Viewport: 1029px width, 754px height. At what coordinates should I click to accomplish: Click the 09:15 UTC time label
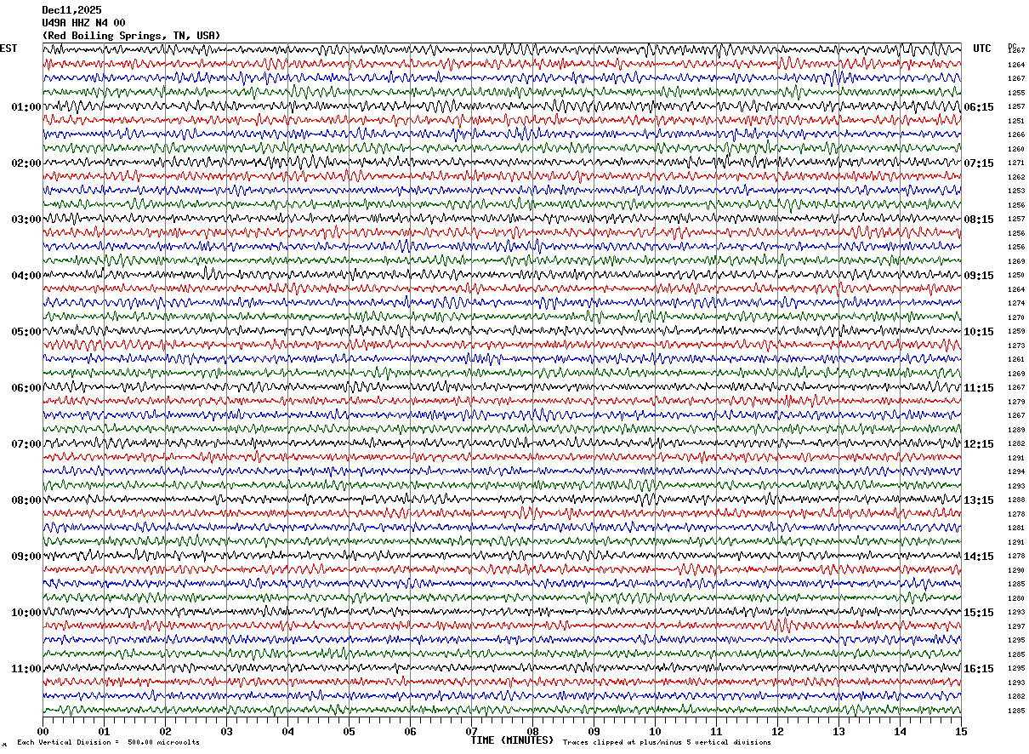pyautogui.click(x=979, y=276)
